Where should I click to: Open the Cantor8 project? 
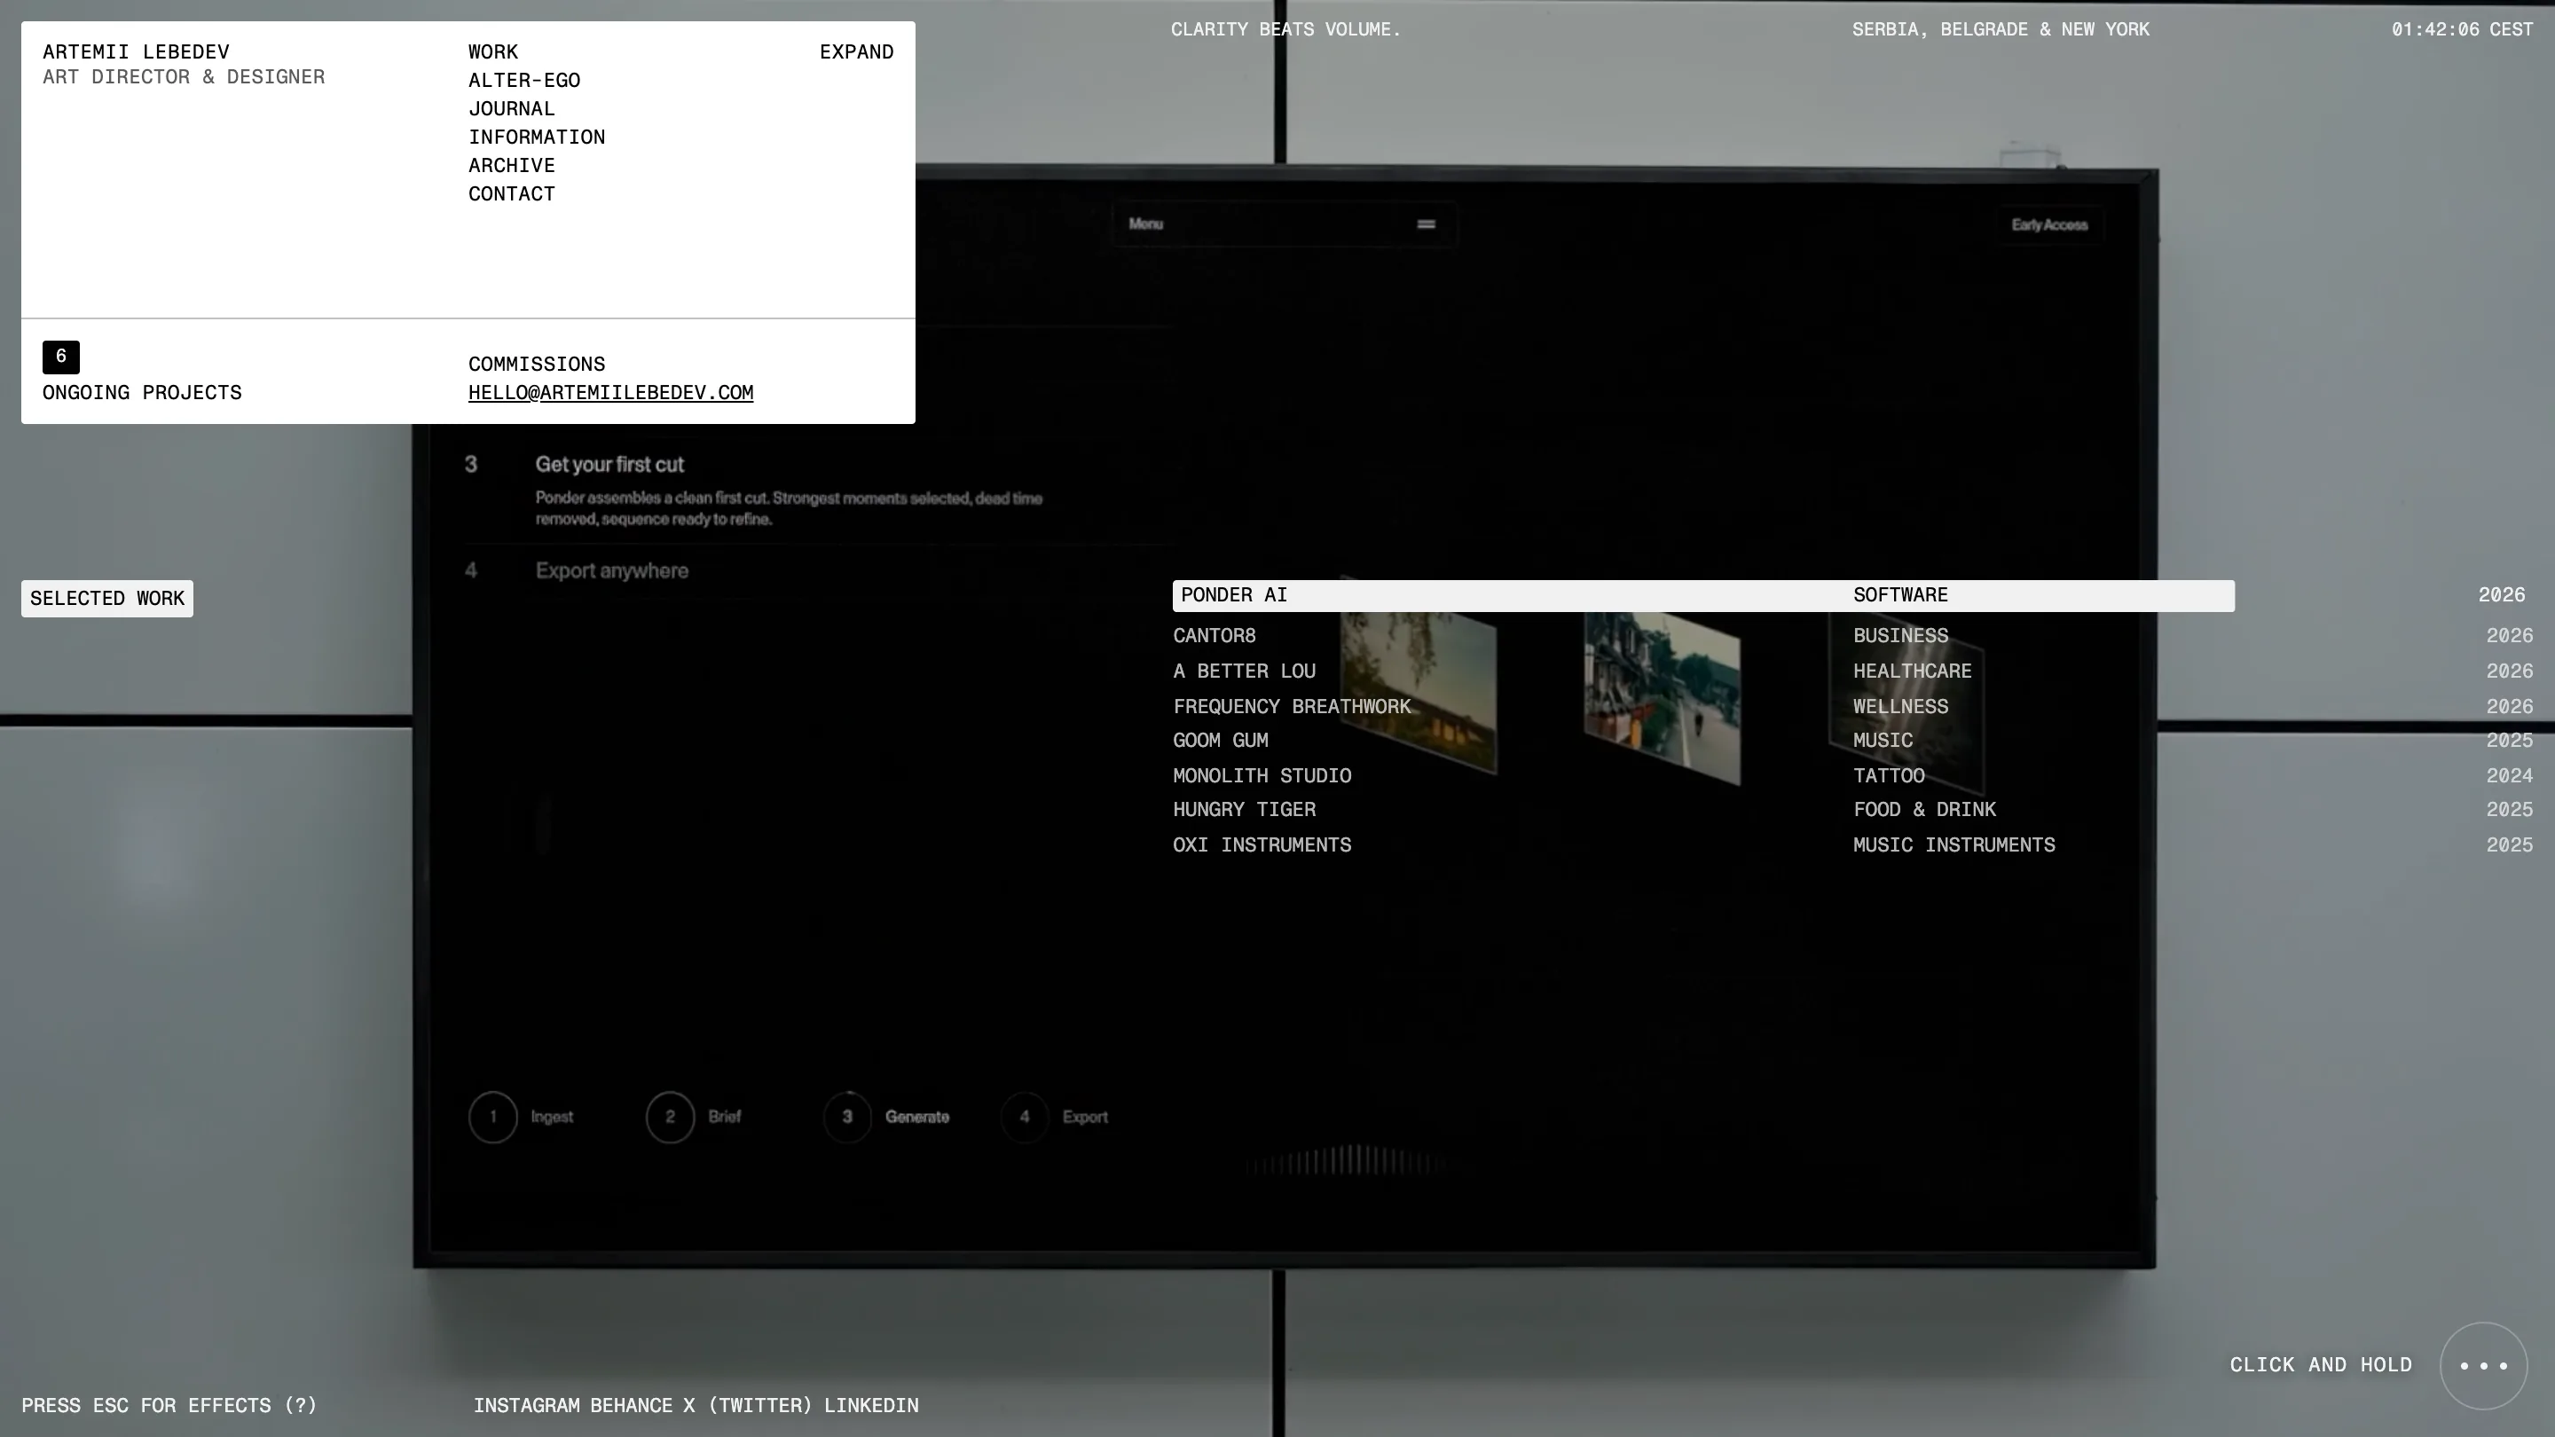[1214, 636]
